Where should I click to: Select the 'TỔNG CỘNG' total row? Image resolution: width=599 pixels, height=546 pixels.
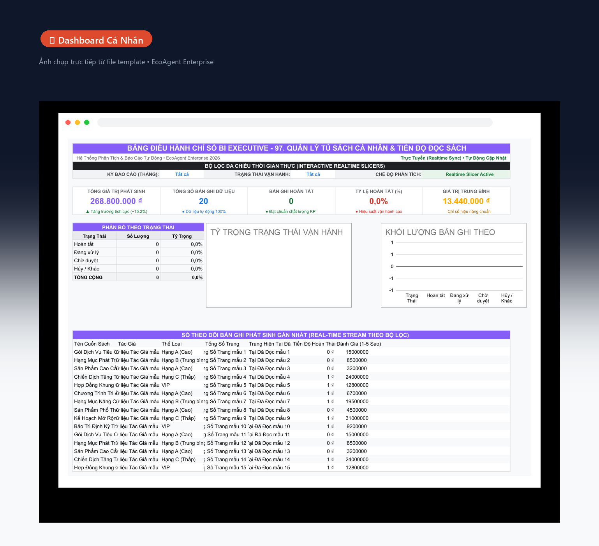coord(138,277)
